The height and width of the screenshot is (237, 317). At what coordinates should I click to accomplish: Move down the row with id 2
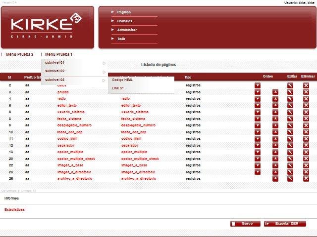click(258, 85)
